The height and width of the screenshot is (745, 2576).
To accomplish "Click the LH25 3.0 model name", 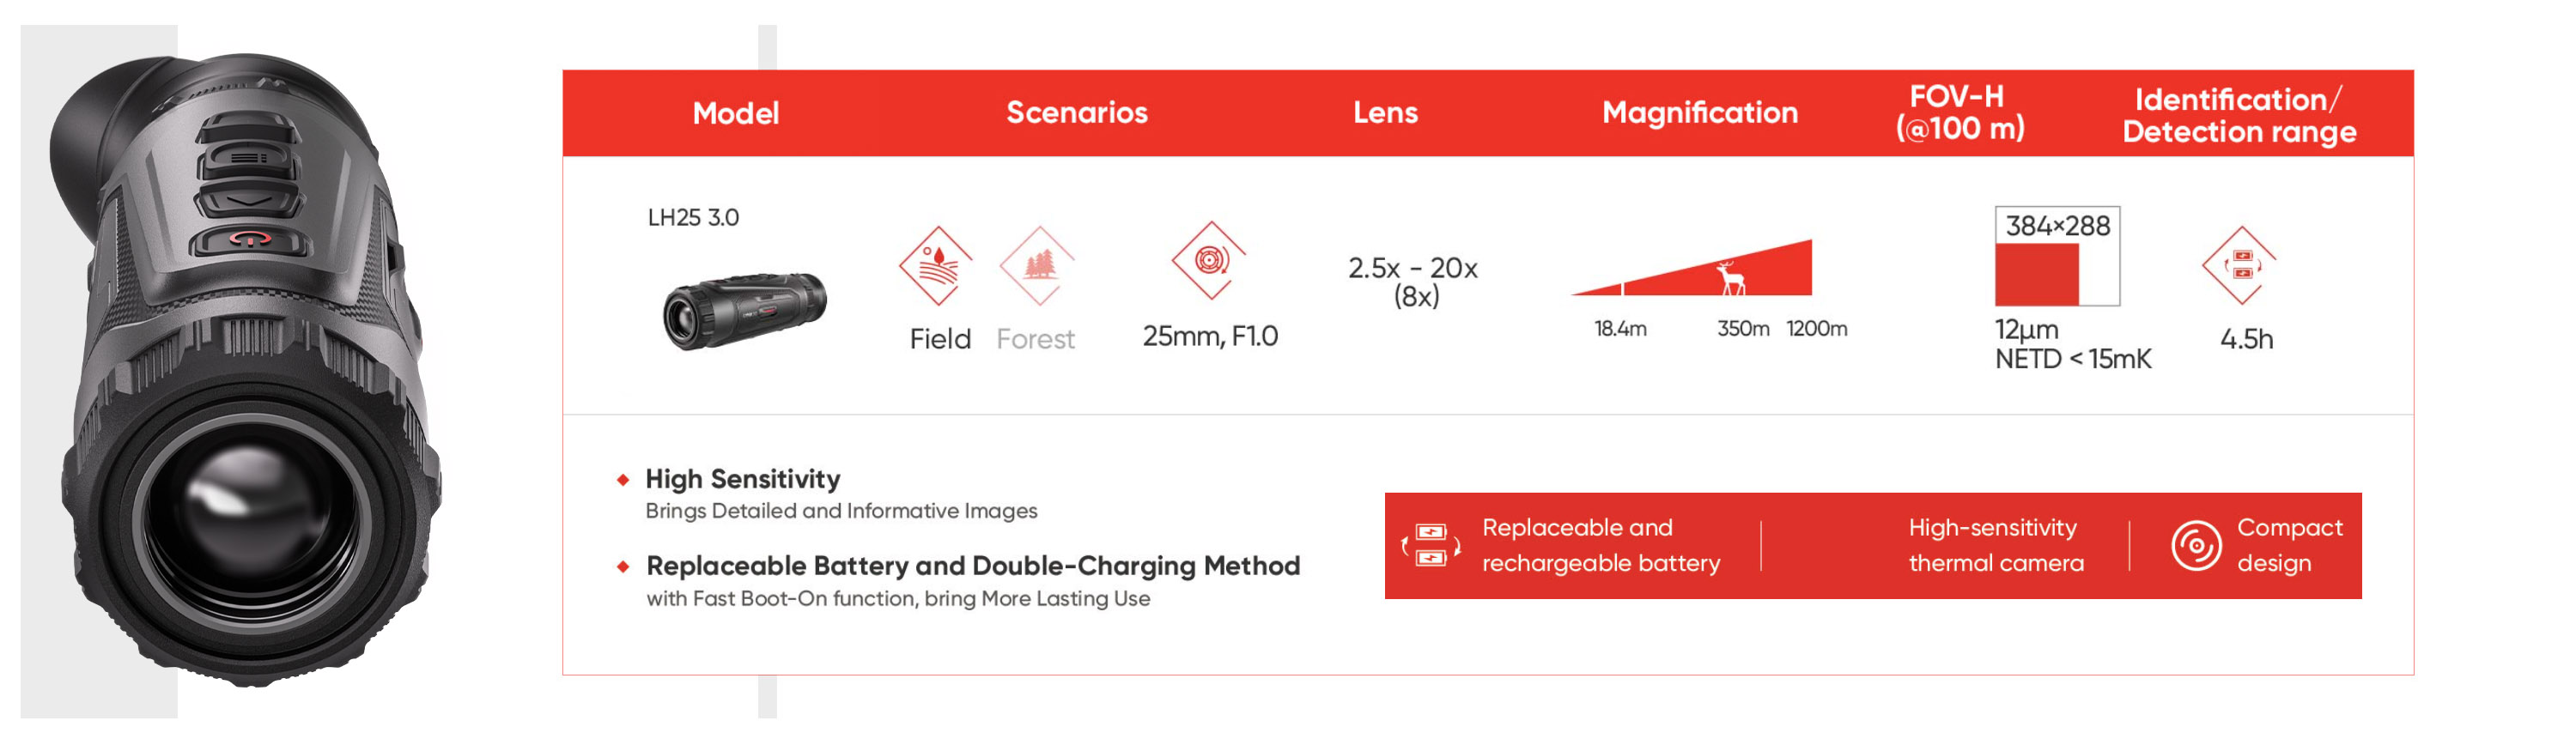I will [x=693, y=217].
